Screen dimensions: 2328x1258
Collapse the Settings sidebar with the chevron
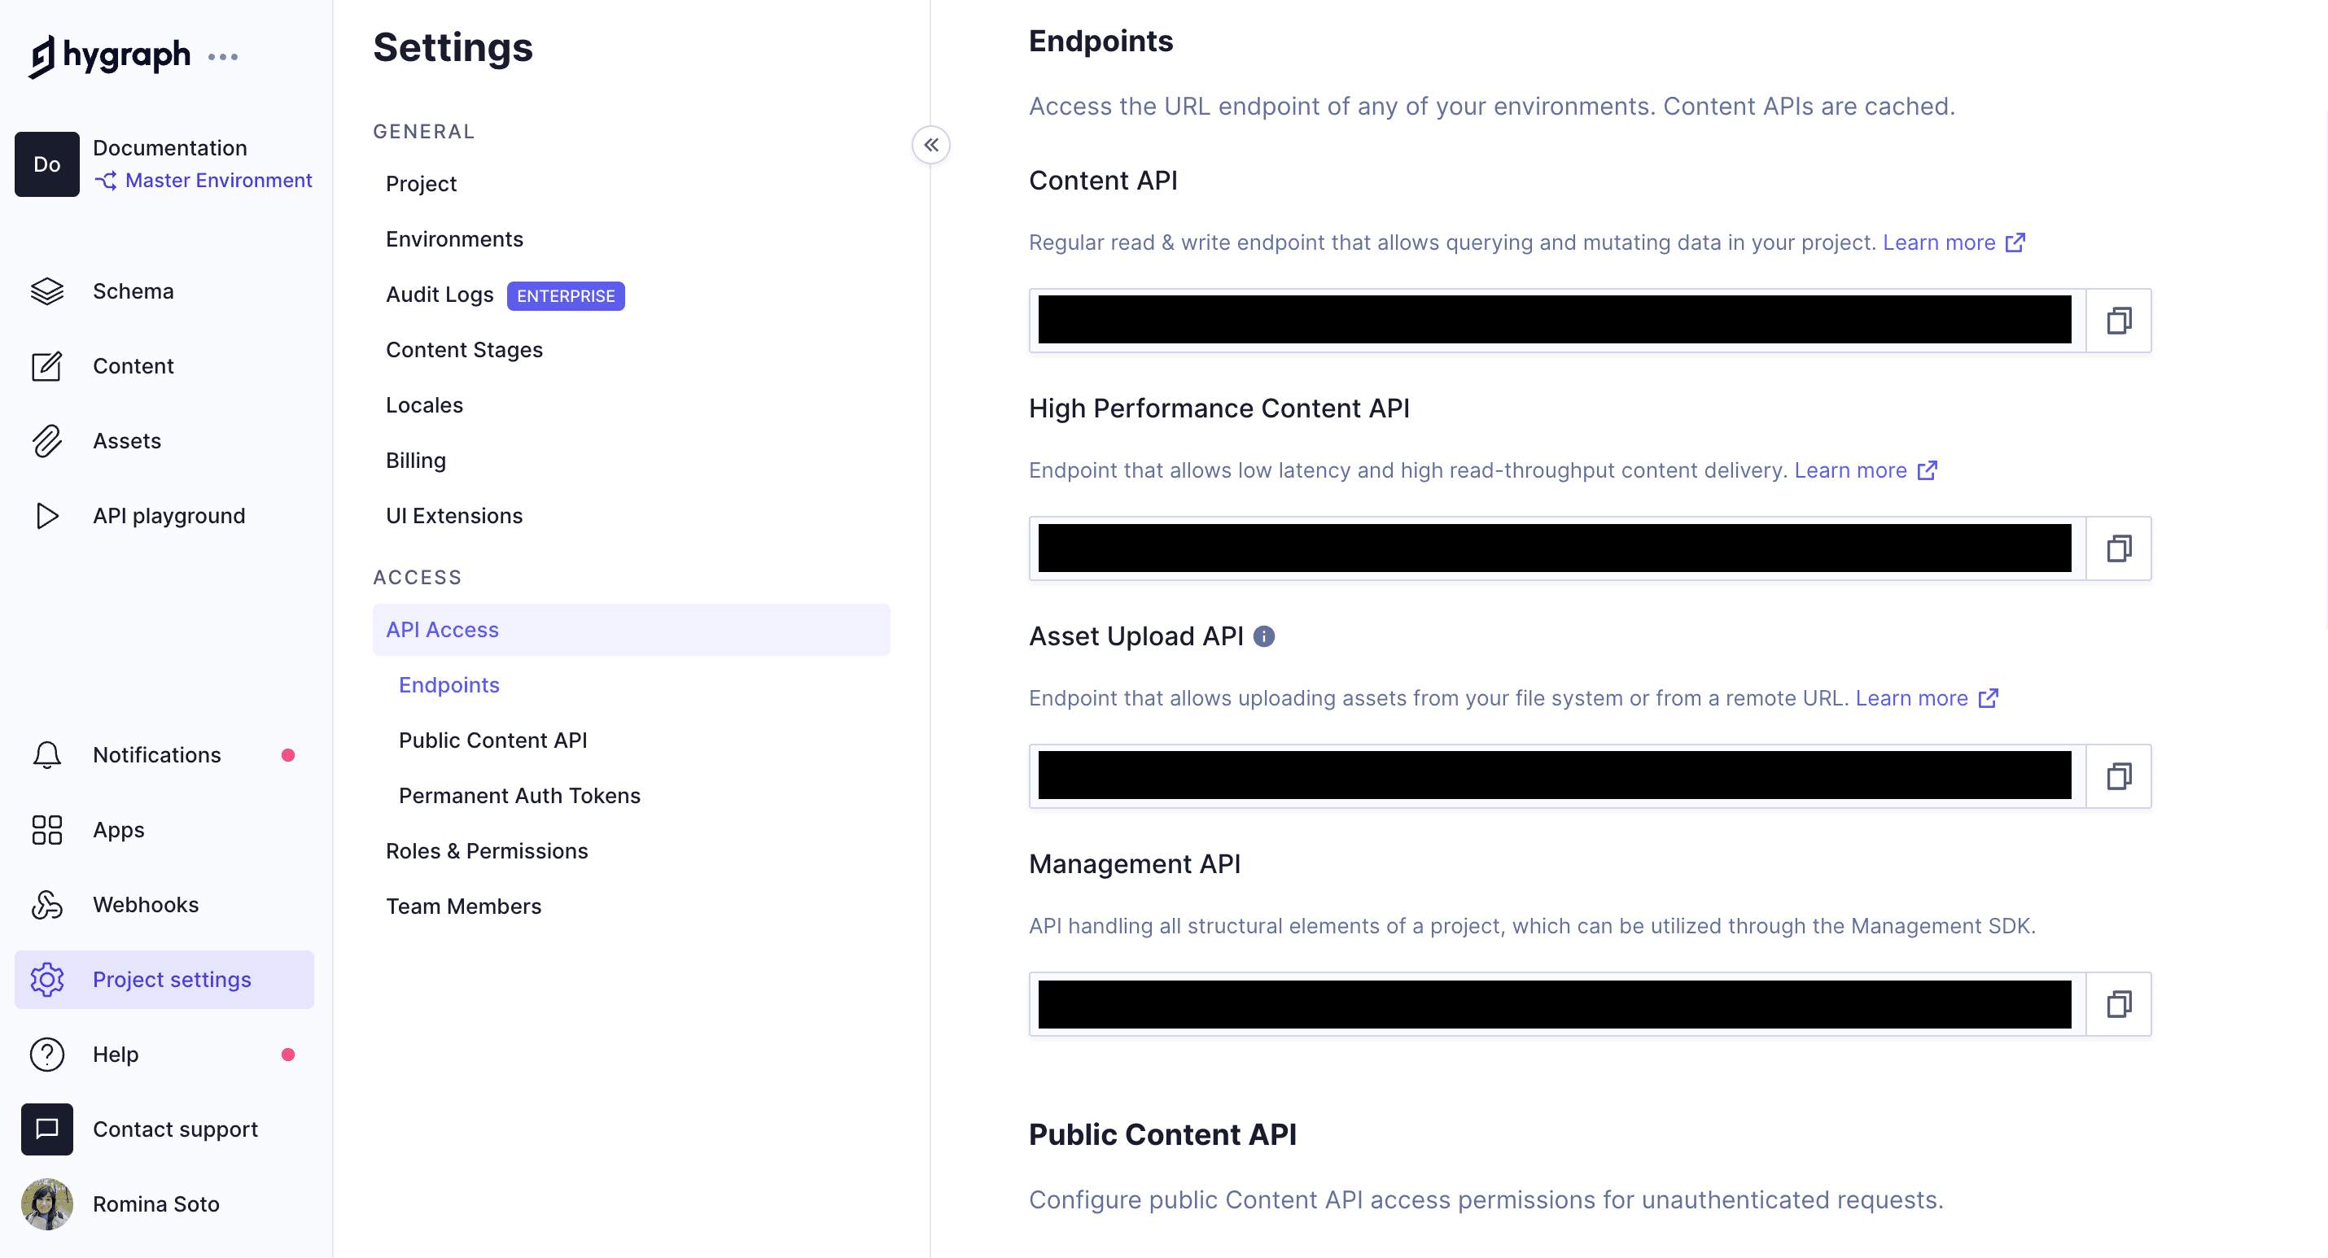932,145
